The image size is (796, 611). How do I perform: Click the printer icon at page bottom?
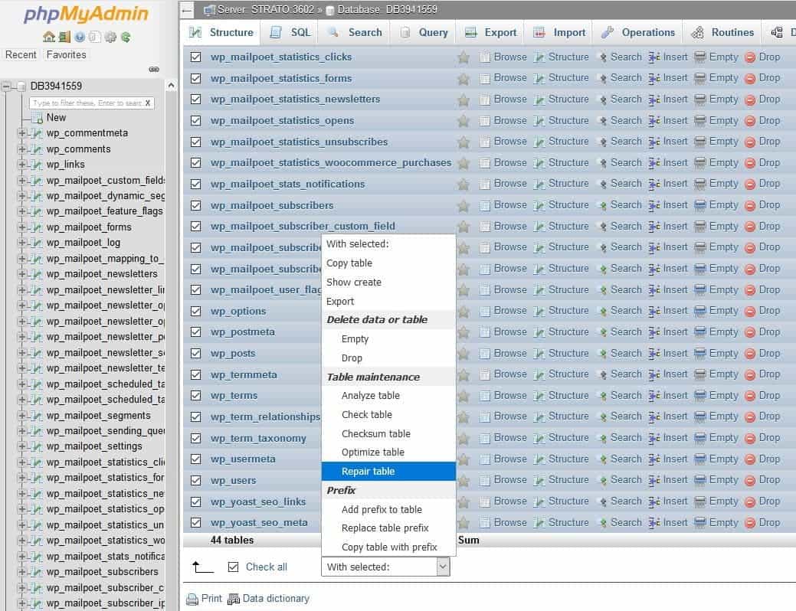(192, 600)
